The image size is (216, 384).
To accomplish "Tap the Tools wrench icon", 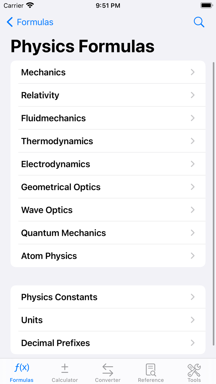I will [x=194, y=367].
